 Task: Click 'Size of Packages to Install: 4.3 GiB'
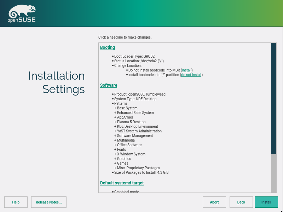141,172
